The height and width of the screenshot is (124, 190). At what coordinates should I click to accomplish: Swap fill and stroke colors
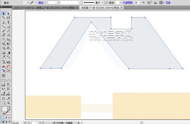click(x=9, y=107)
